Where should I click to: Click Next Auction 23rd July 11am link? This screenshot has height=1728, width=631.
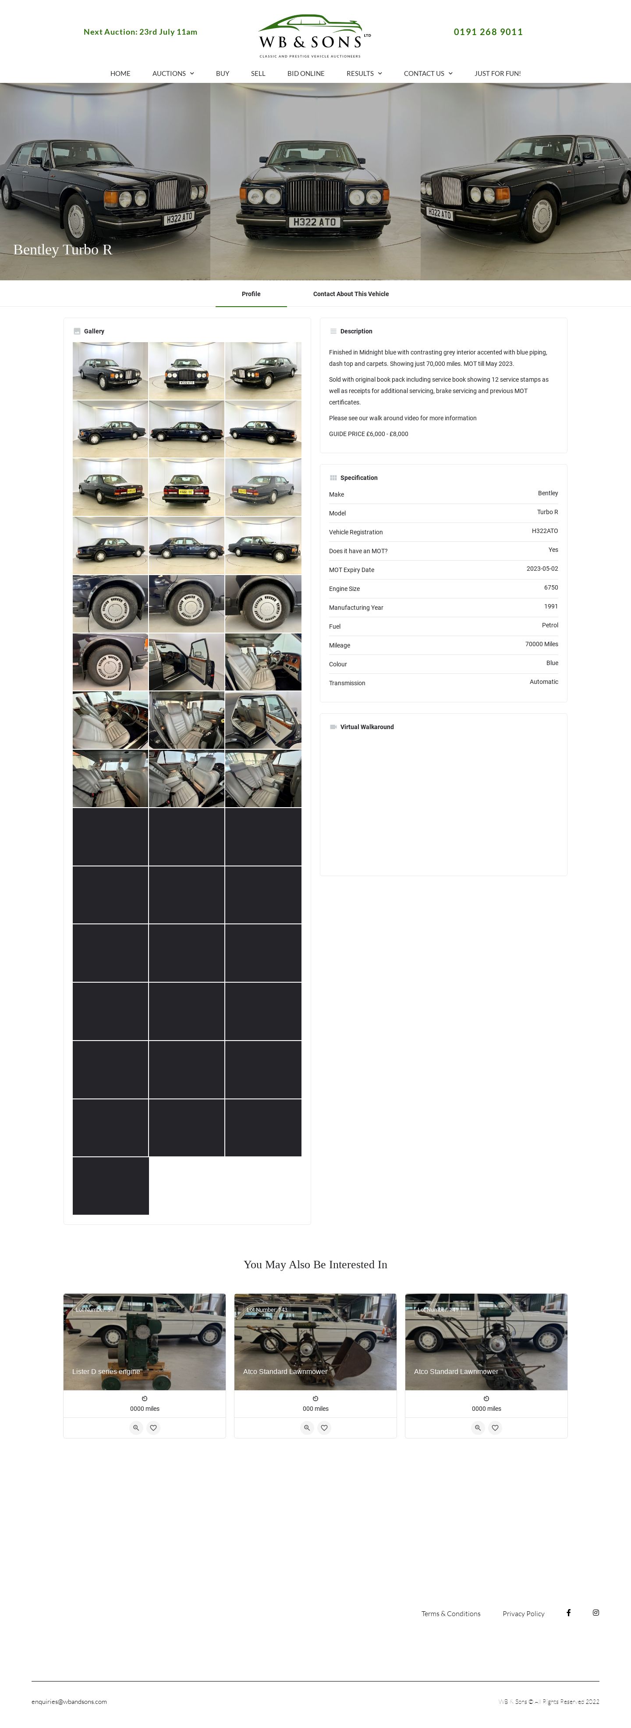(140, 32)
